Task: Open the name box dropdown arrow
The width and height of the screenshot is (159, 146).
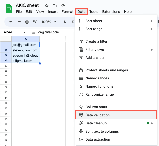Action: coord(25,32)
